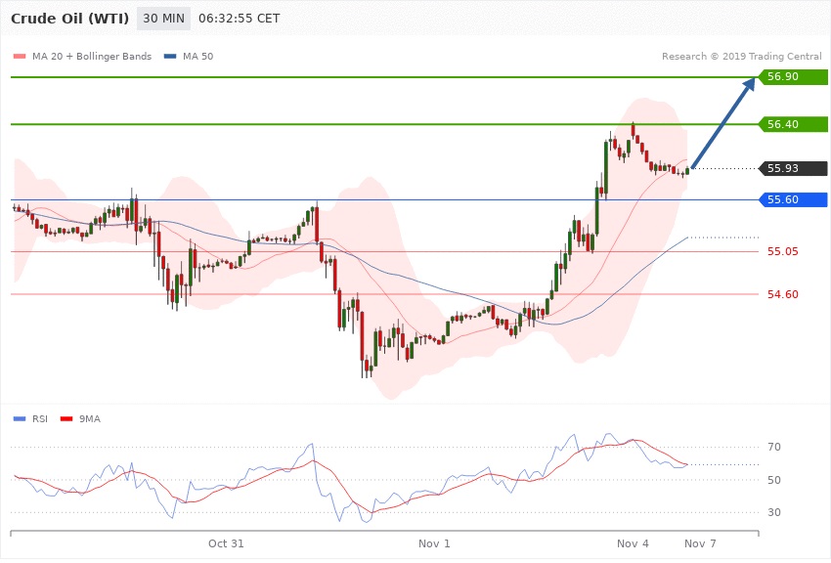Click the Nov 4 date label
Viewport: 831px width, 563px height.
pyautogui.click(x=633, y=543)
